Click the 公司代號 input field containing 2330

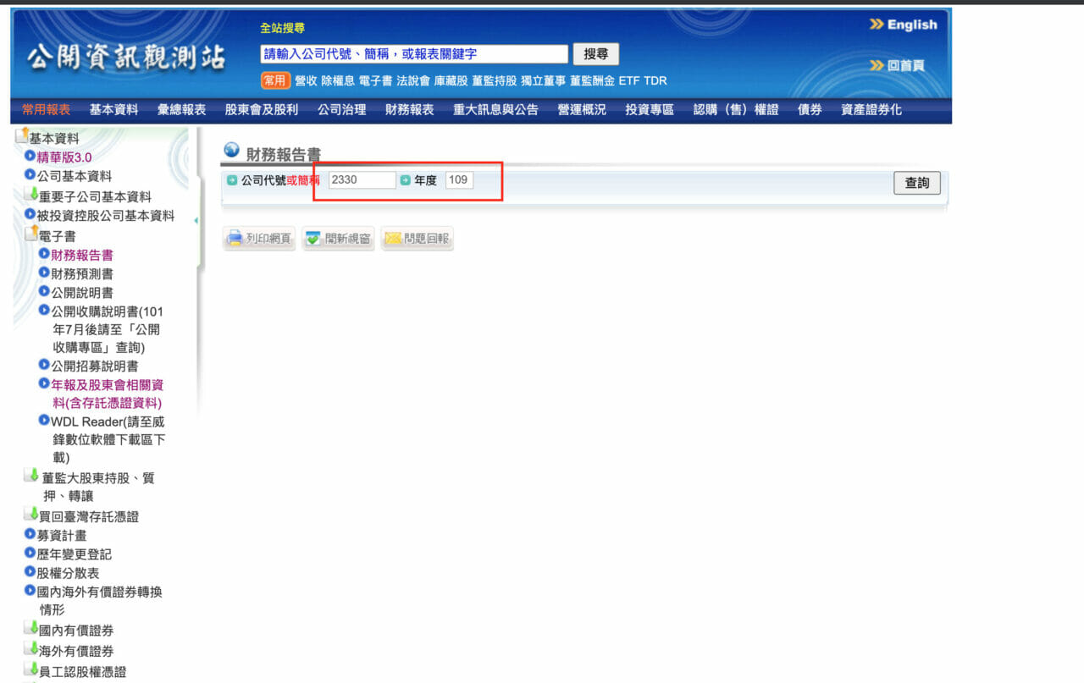pyautogui.click(x=362, y=180)
